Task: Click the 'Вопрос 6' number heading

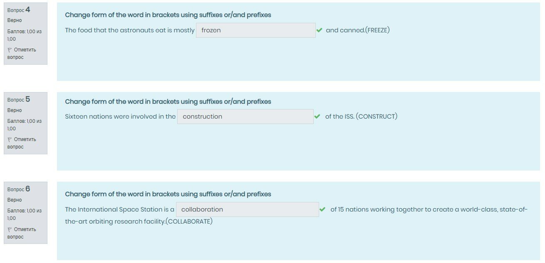Action: (x=19, y=189)
